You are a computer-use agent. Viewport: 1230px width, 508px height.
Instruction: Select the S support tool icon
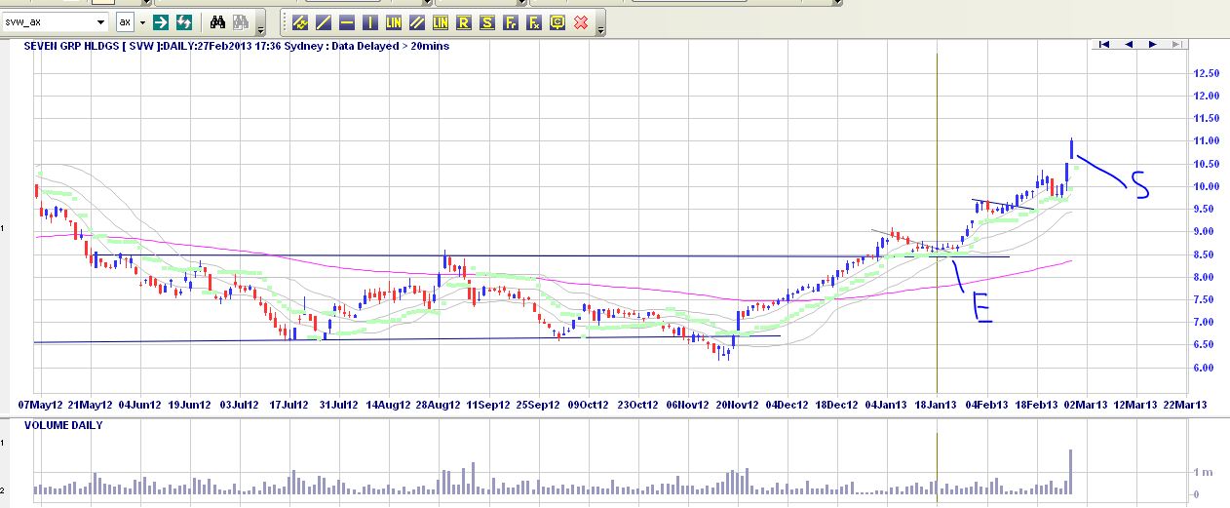[487, 21]
